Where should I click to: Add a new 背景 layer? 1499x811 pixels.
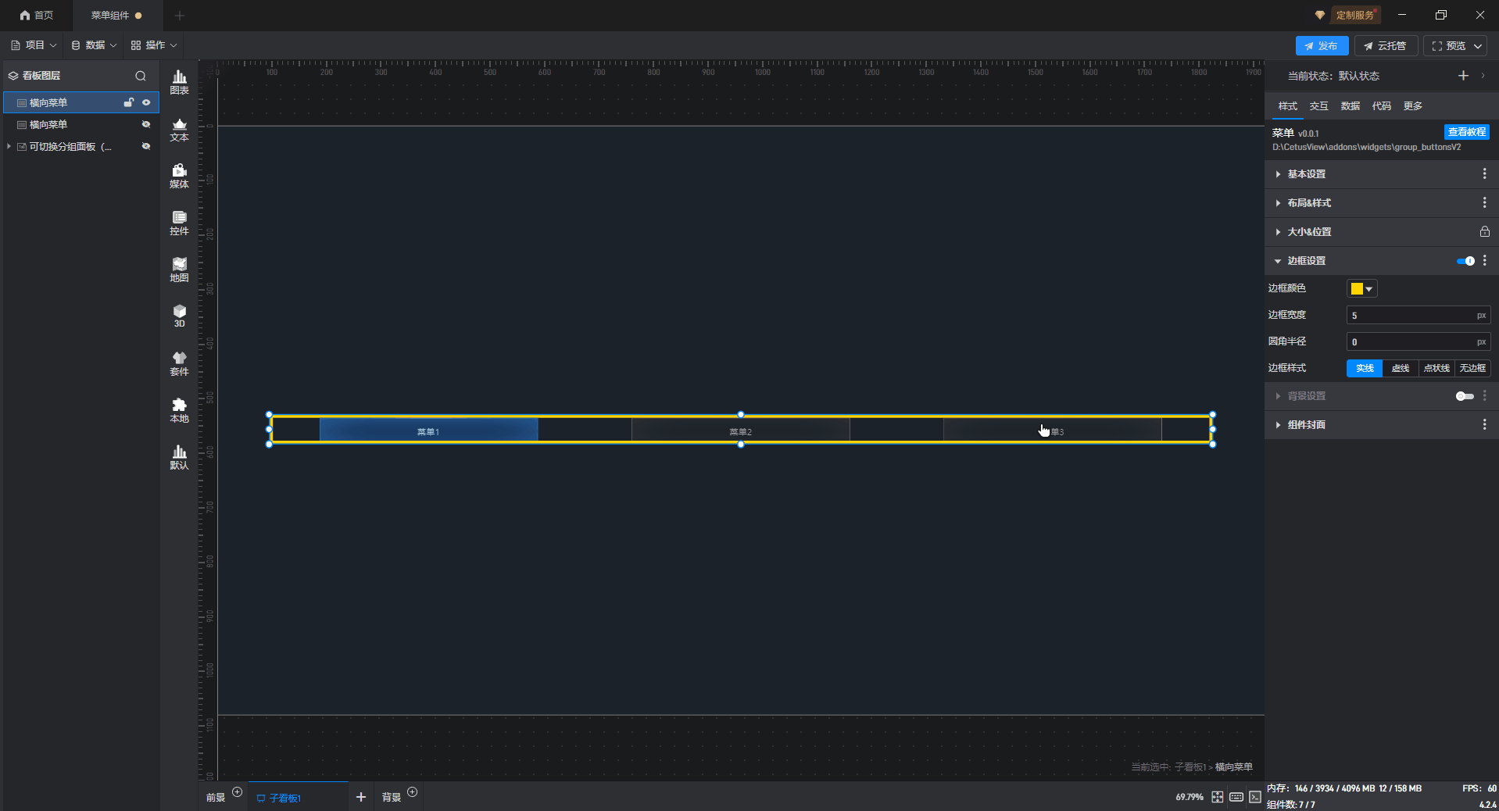coord(413,792)
